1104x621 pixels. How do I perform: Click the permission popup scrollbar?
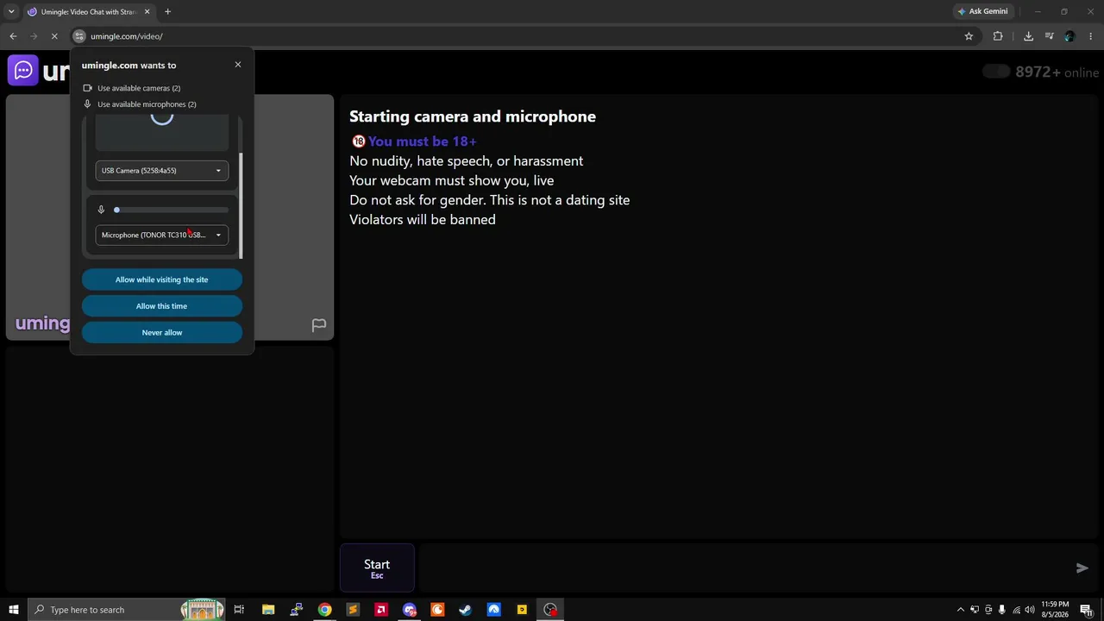tap(241, 205)
